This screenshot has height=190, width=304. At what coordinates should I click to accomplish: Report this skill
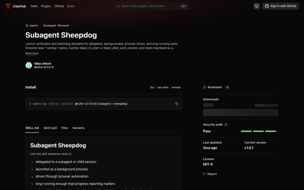[x=212, y=174]
